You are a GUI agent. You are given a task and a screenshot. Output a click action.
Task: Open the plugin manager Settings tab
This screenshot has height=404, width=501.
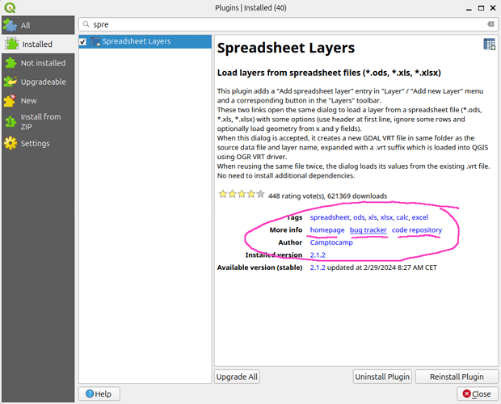click(x=38, y=143)
